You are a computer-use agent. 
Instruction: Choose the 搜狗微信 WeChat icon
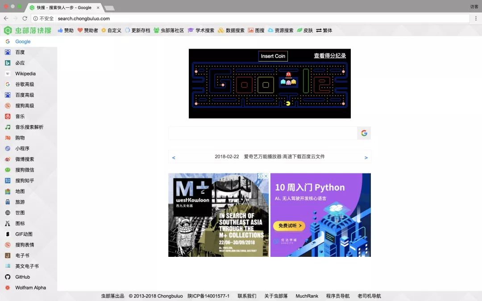pos(8,170)
